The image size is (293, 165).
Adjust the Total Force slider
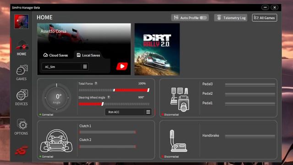(x=114, y=90)
